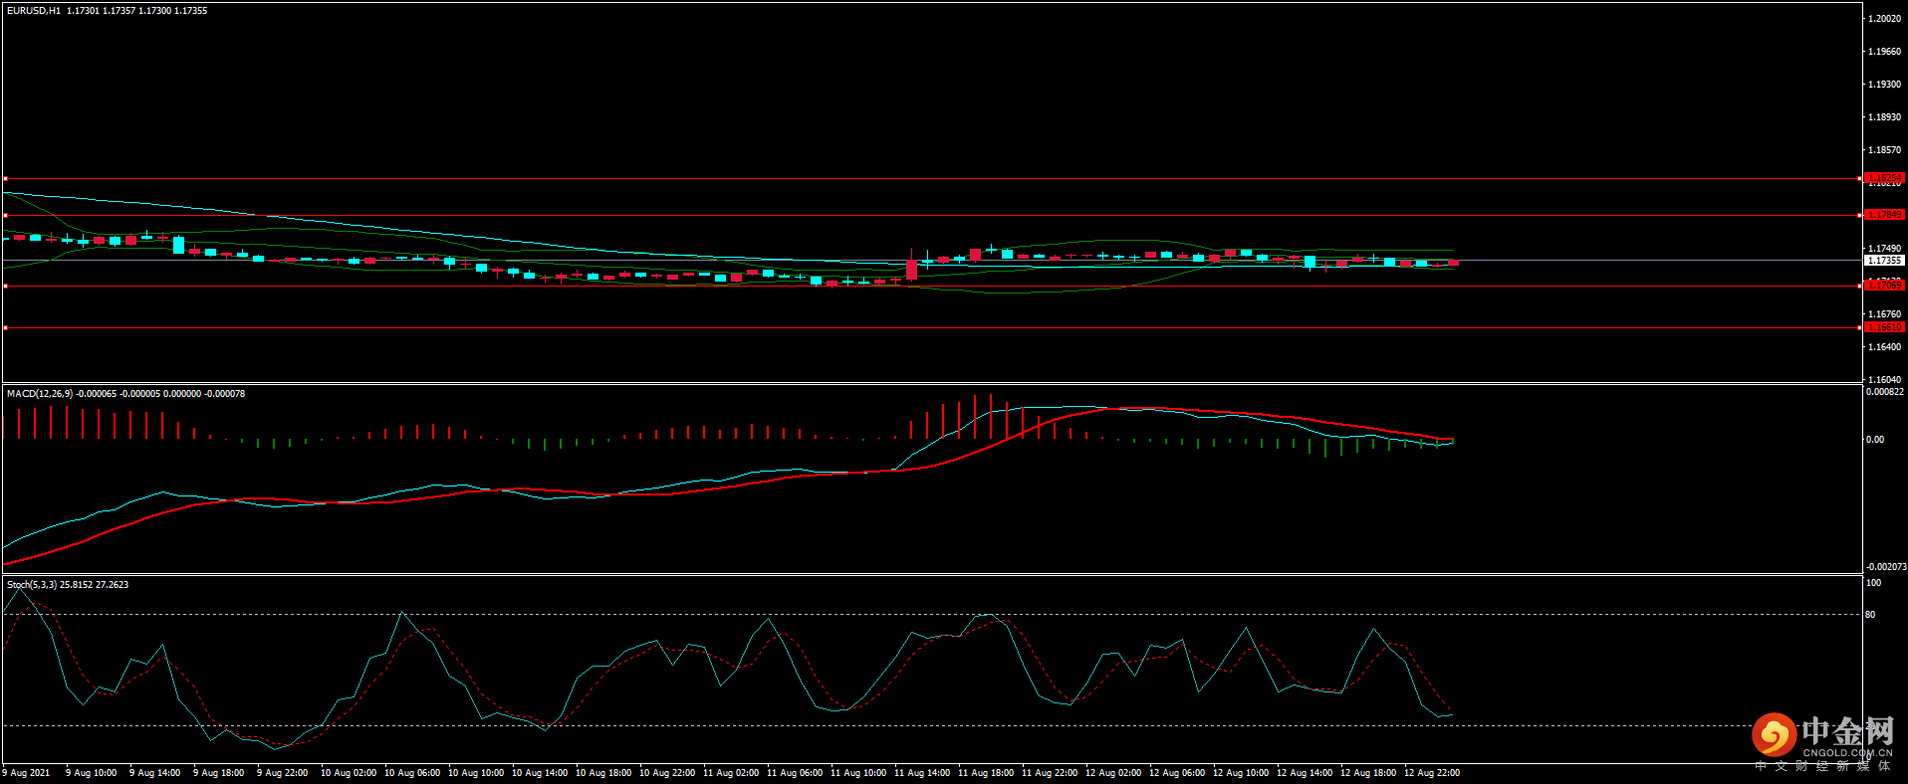Viewport: 1908px width, 784px height.
Task: Select the red 1.17069 price label
Action: [x=1883, y=286]
